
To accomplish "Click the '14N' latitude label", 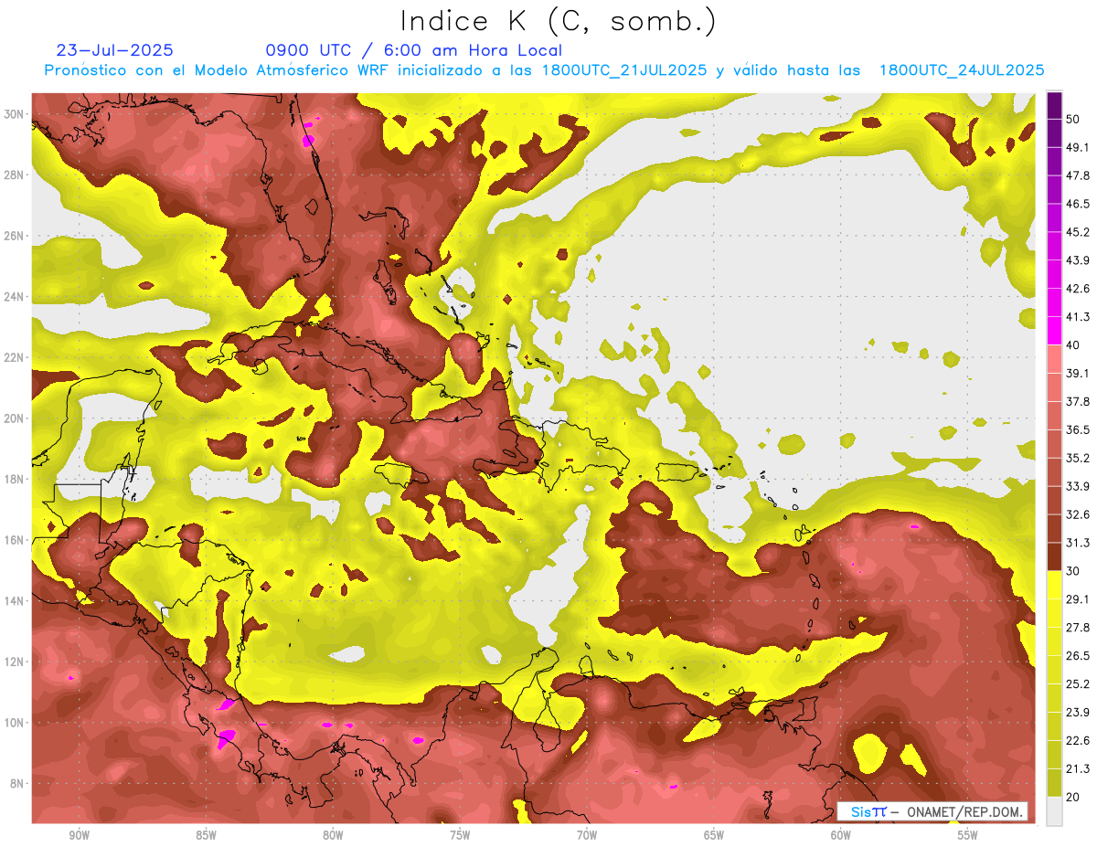I will [x=14, y=601].
